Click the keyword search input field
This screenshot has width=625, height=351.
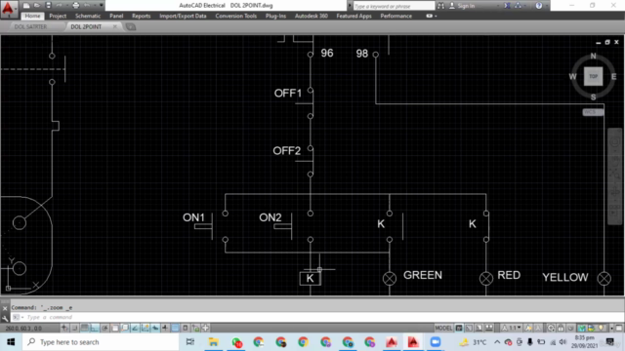click(394, 6)
